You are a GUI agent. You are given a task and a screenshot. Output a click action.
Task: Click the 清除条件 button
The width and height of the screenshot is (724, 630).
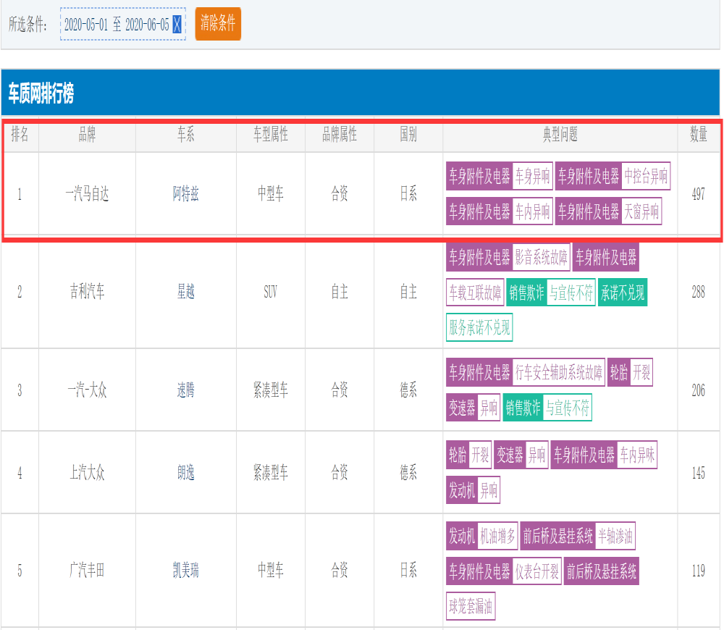coord(218,24)
